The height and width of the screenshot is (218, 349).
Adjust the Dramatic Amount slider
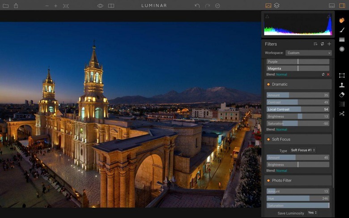point(298,95)
